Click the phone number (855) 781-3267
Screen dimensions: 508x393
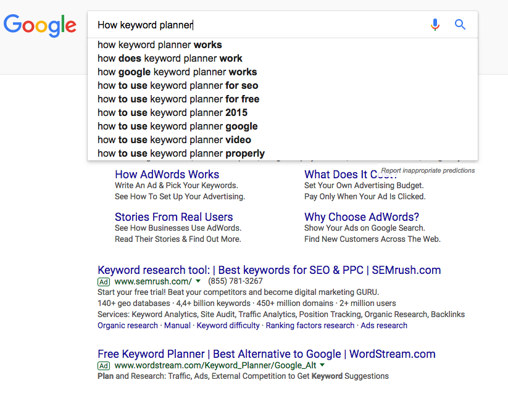[x=235, y=281]
